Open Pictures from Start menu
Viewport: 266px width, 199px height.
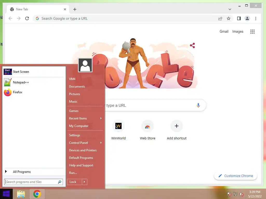click(x=75, y=94)
